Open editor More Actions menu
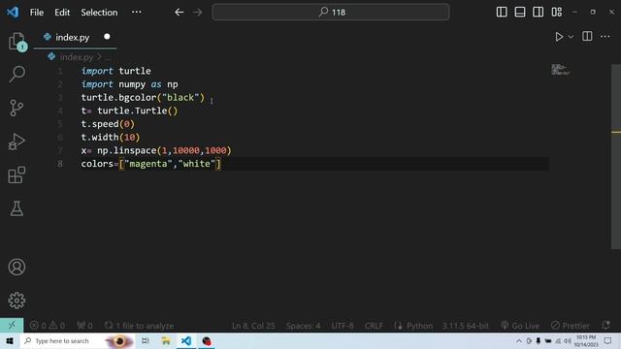Image resolution: width=621 pixels, height=349 pixels. tap(605, 37)
